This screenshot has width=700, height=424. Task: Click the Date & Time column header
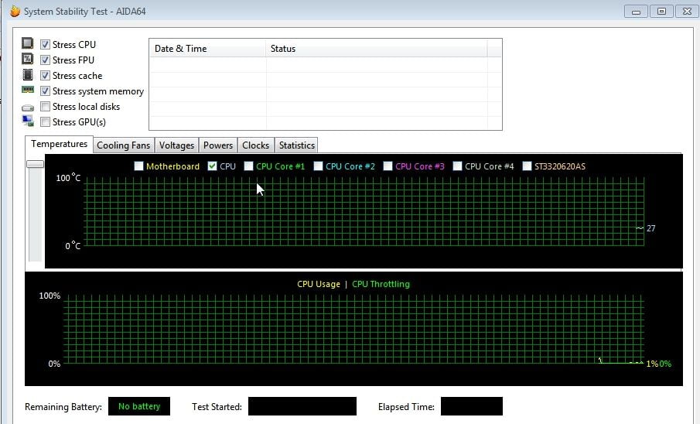coord(207,48)
